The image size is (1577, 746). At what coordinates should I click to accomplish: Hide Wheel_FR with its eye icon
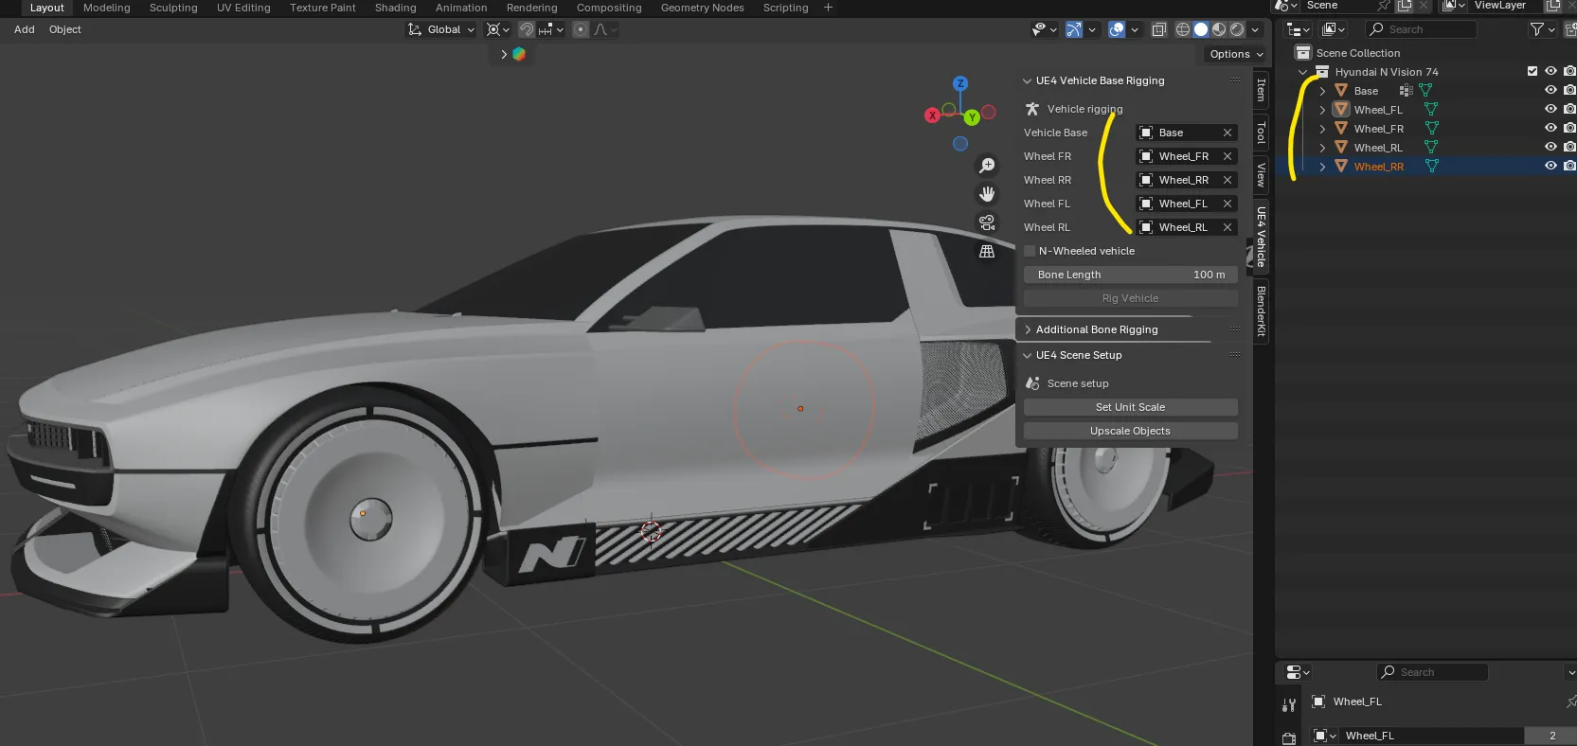point(1550,128)
